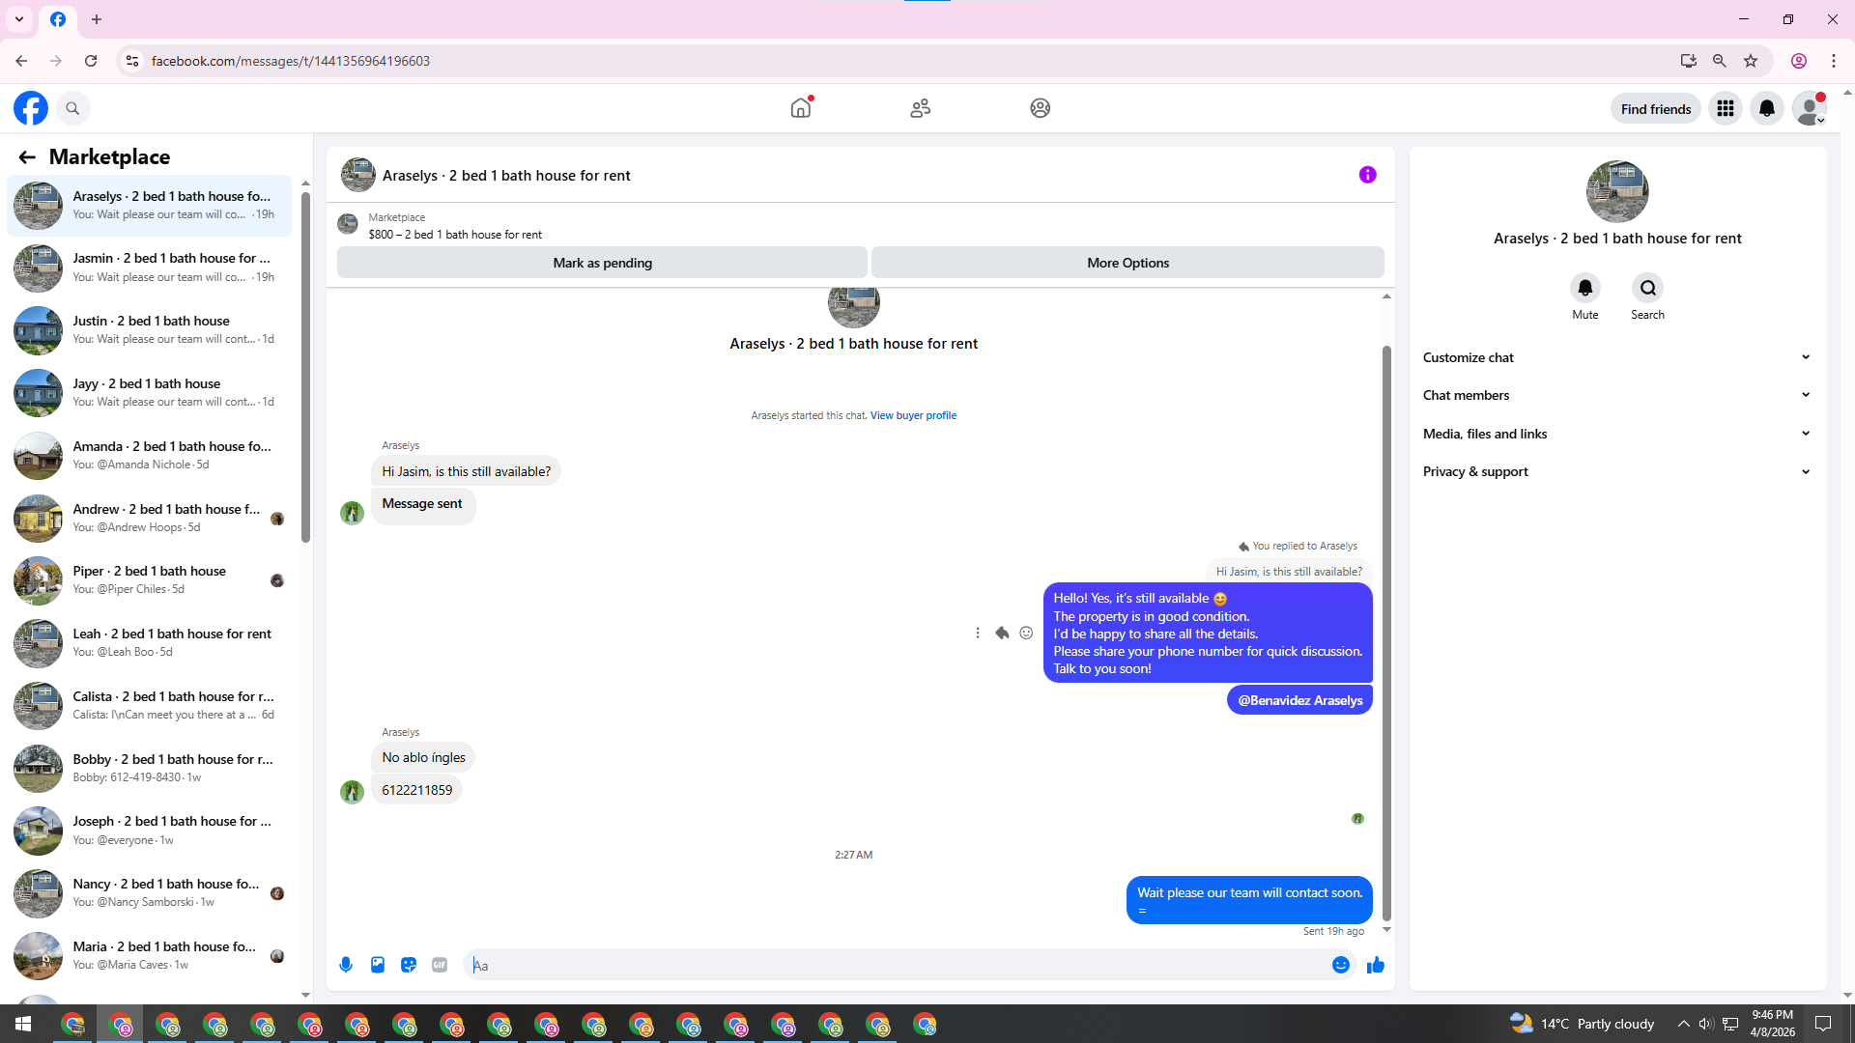This screenshot has height=1043, width=1855.
Task: Expand Customize chat section
Action: (1615, 357)
